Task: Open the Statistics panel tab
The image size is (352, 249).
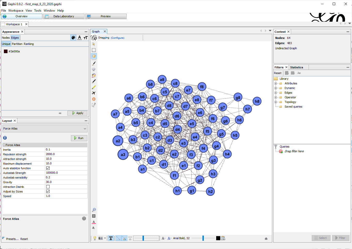Action: (x=296, y=67)
